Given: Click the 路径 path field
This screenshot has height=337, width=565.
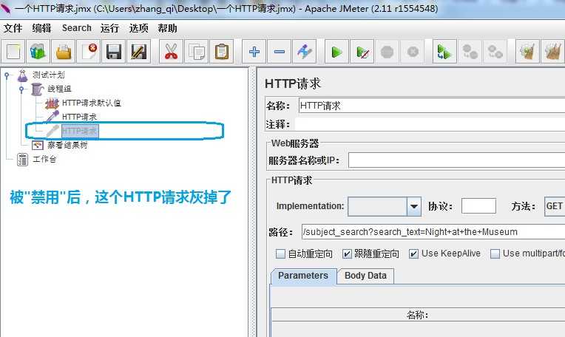Looking at the screenshot, I should pyautogui.click(x=433, y=232).
